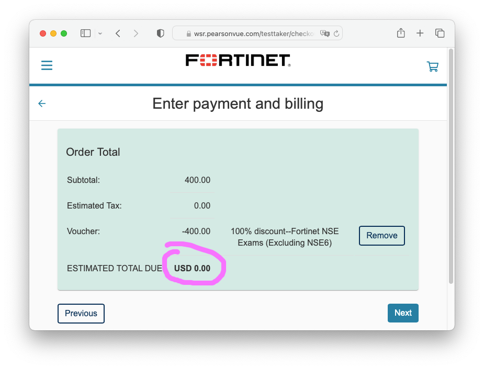
Task: Click the translate page icon
Action: (x=325, y=33)
